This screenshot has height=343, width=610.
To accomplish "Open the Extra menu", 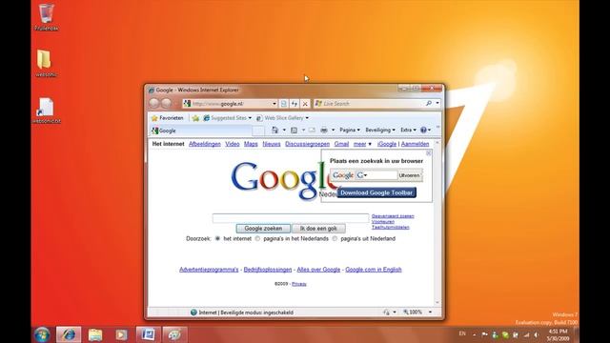I will pos(408,130).
